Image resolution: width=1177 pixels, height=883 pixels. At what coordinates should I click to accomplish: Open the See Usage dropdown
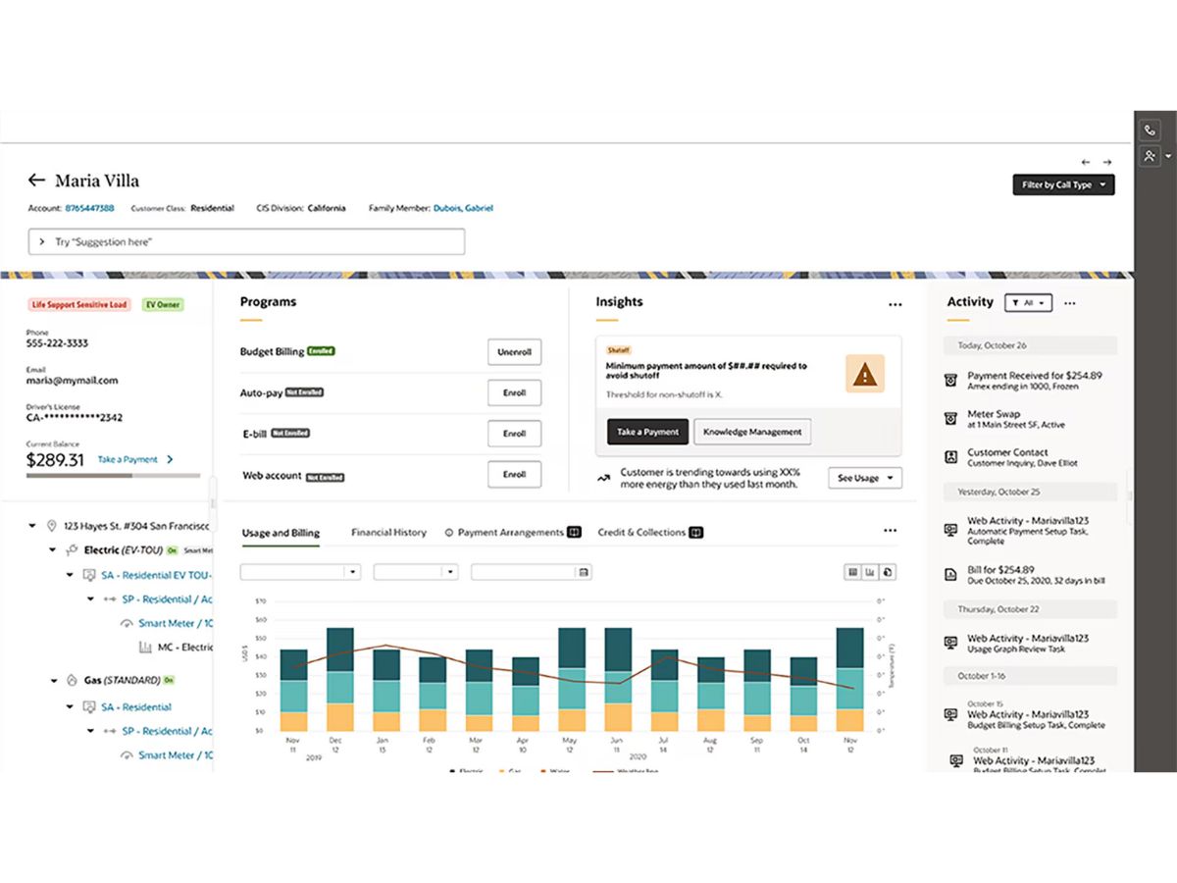tap(865, 478)
